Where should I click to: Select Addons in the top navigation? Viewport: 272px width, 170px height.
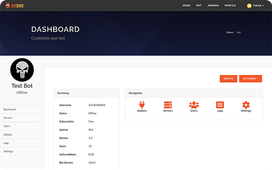[213, 6]
